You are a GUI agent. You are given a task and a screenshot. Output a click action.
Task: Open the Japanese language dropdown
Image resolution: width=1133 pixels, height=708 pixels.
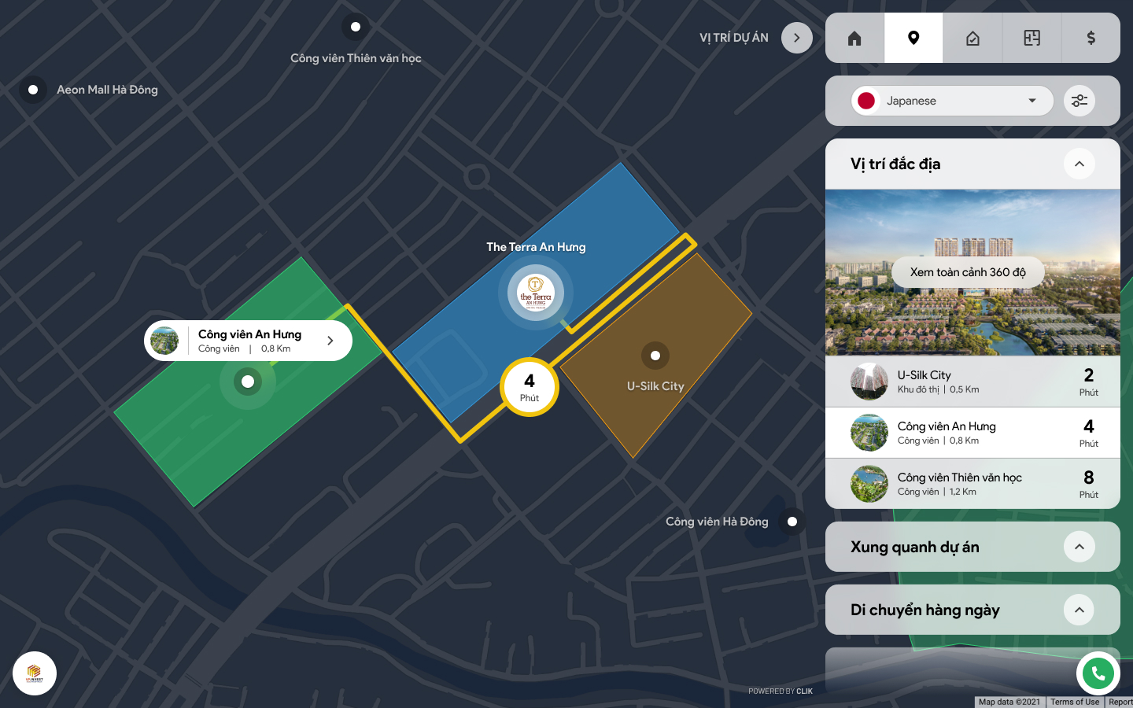point(952,101)
